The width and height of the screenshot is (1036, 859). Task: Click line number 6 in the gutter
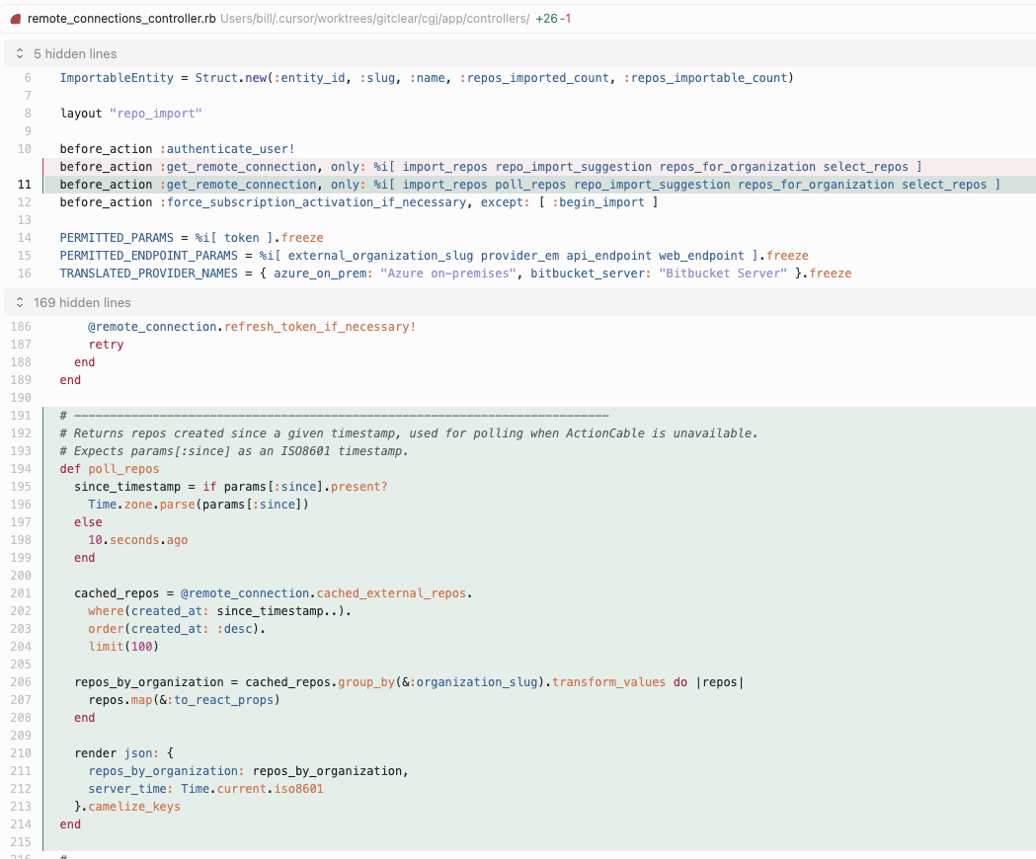pos(27,78)
